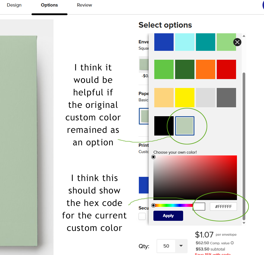This screenshot has height=255, width=264.
Task: Click the green envelope preview image
Action: pyautogui.click(x=18, y=141)
